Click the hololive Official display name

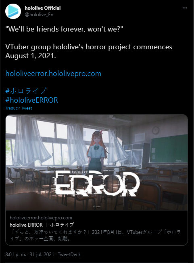(x=43, y=8)
